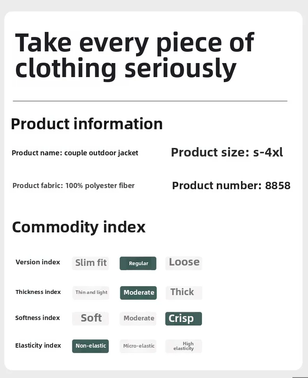The image size is (308, 378).
Task: Select the Slim fit version option
Action: 90,263
